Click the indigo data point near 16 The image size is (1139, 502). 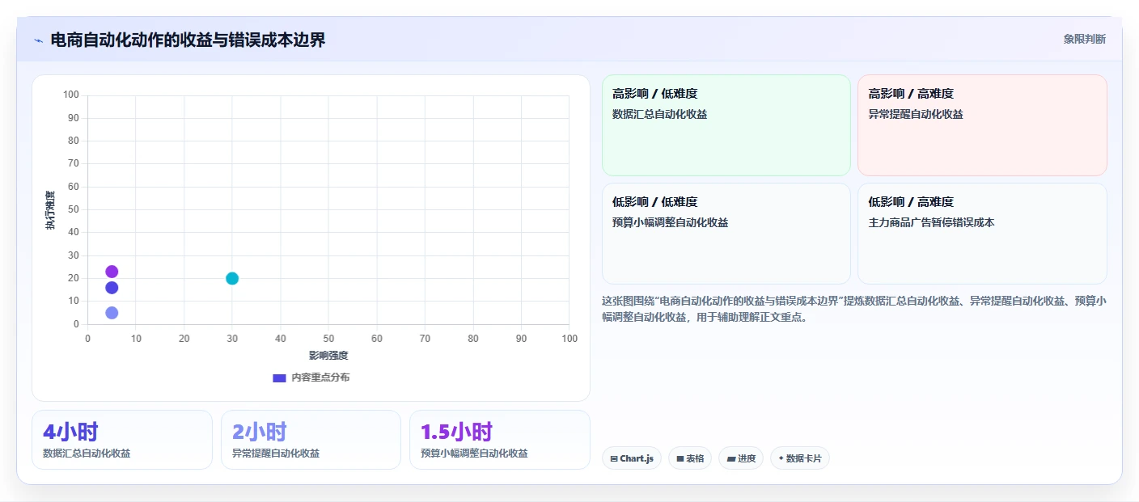tap(112, 288)
